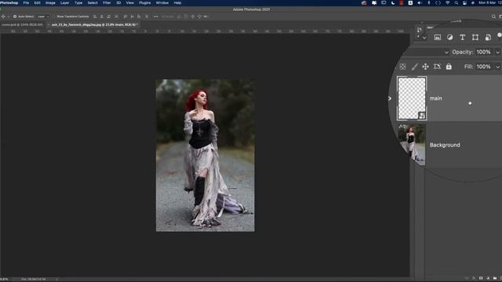Image resolution: width=502 pixels, height=282 pixels.
Task: Click the Bluetooth icon in menu bar
Action: 429,3
